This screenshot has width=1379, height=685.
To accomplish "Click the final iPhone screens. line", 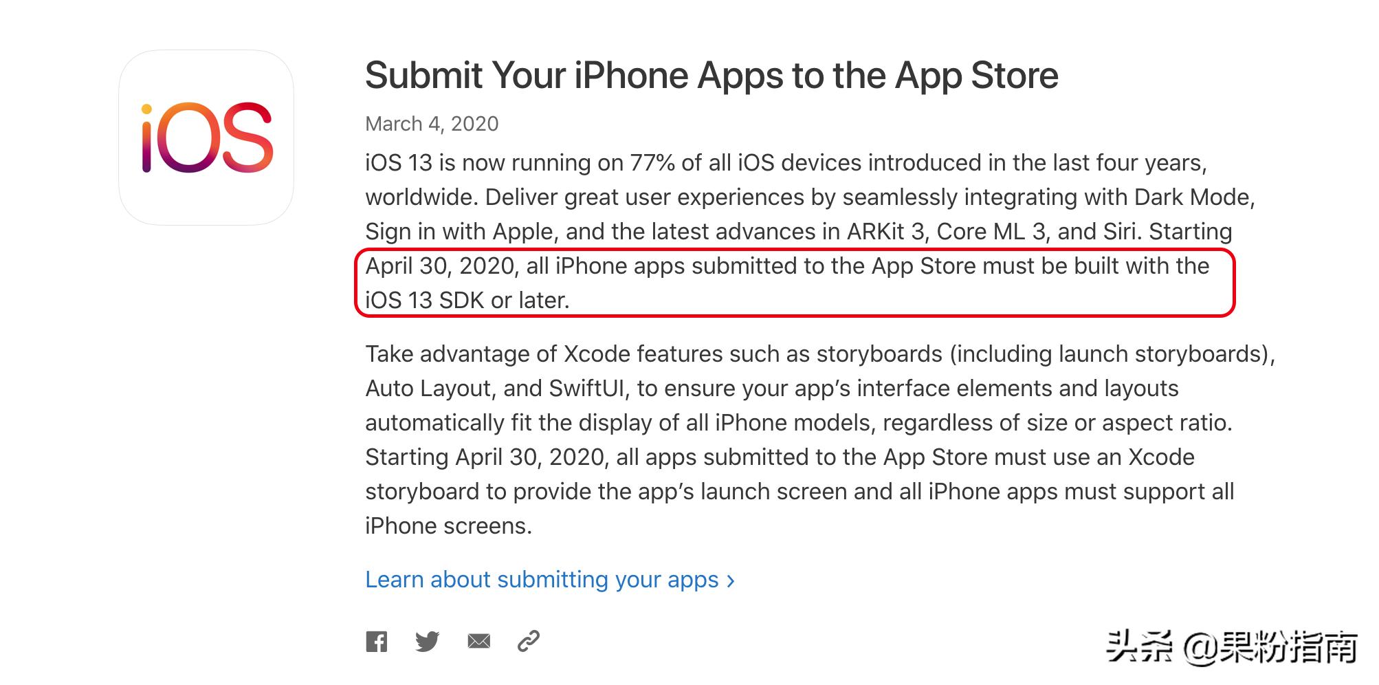I will coord(449,526).
